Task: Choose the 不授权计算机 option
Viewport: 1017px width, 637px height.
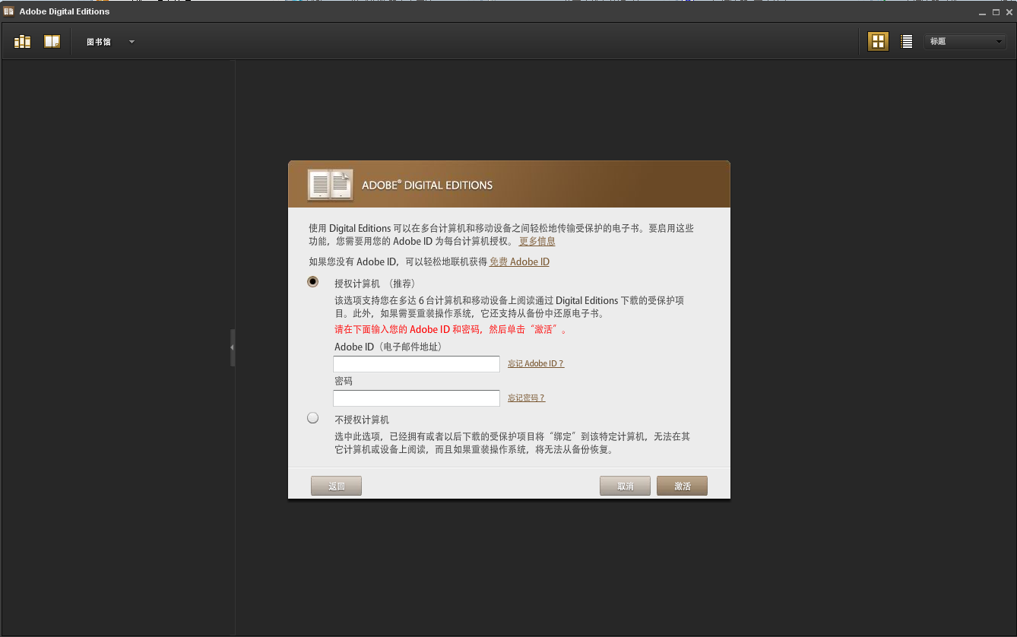Action: pos(312,417)
